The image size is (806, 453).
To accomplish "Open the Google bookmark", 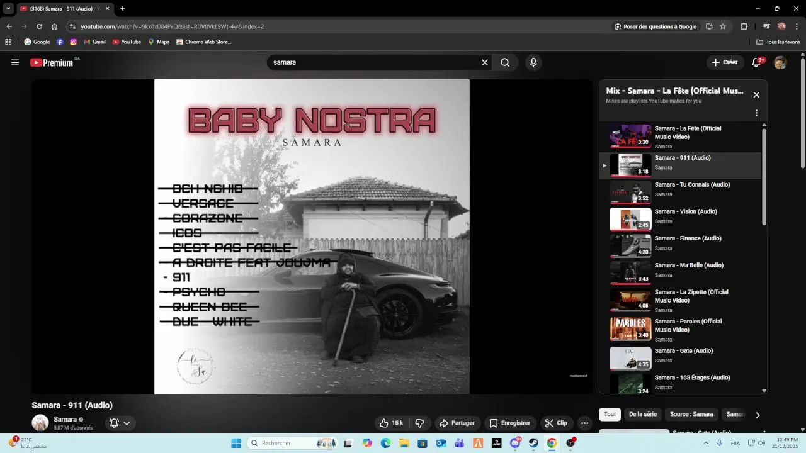I will click(x=37, y=42).
